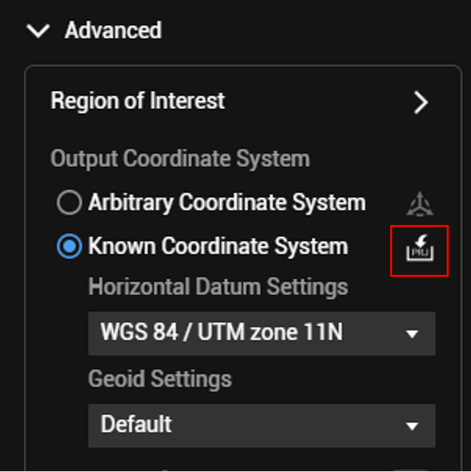Click the icon beside Arbitrary Coordinate System
The image size is (471, 472).
[x=419, y=202]
